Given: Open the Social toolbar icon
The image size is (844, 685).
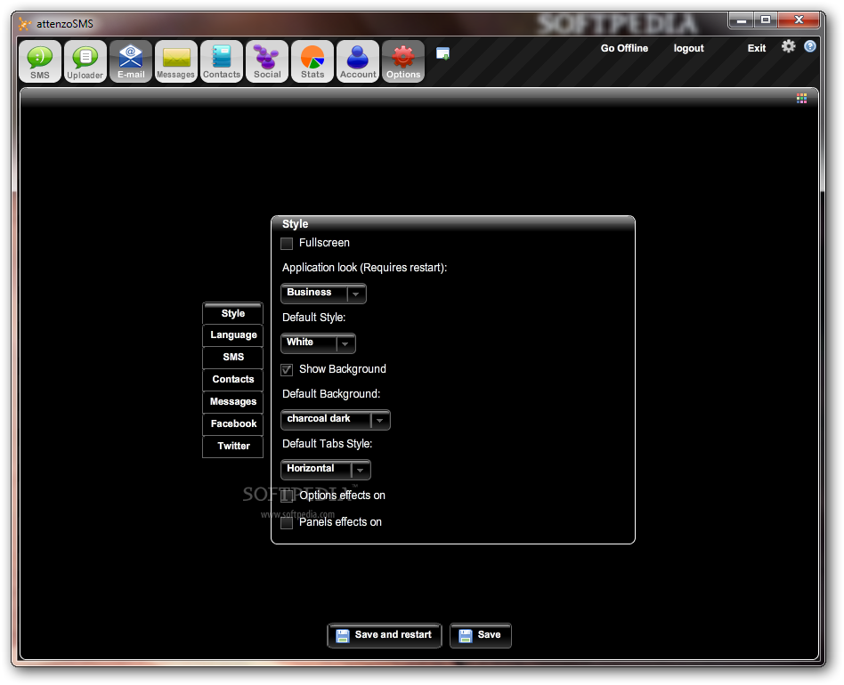Looking at the screenshot, I should click(267, 61).
